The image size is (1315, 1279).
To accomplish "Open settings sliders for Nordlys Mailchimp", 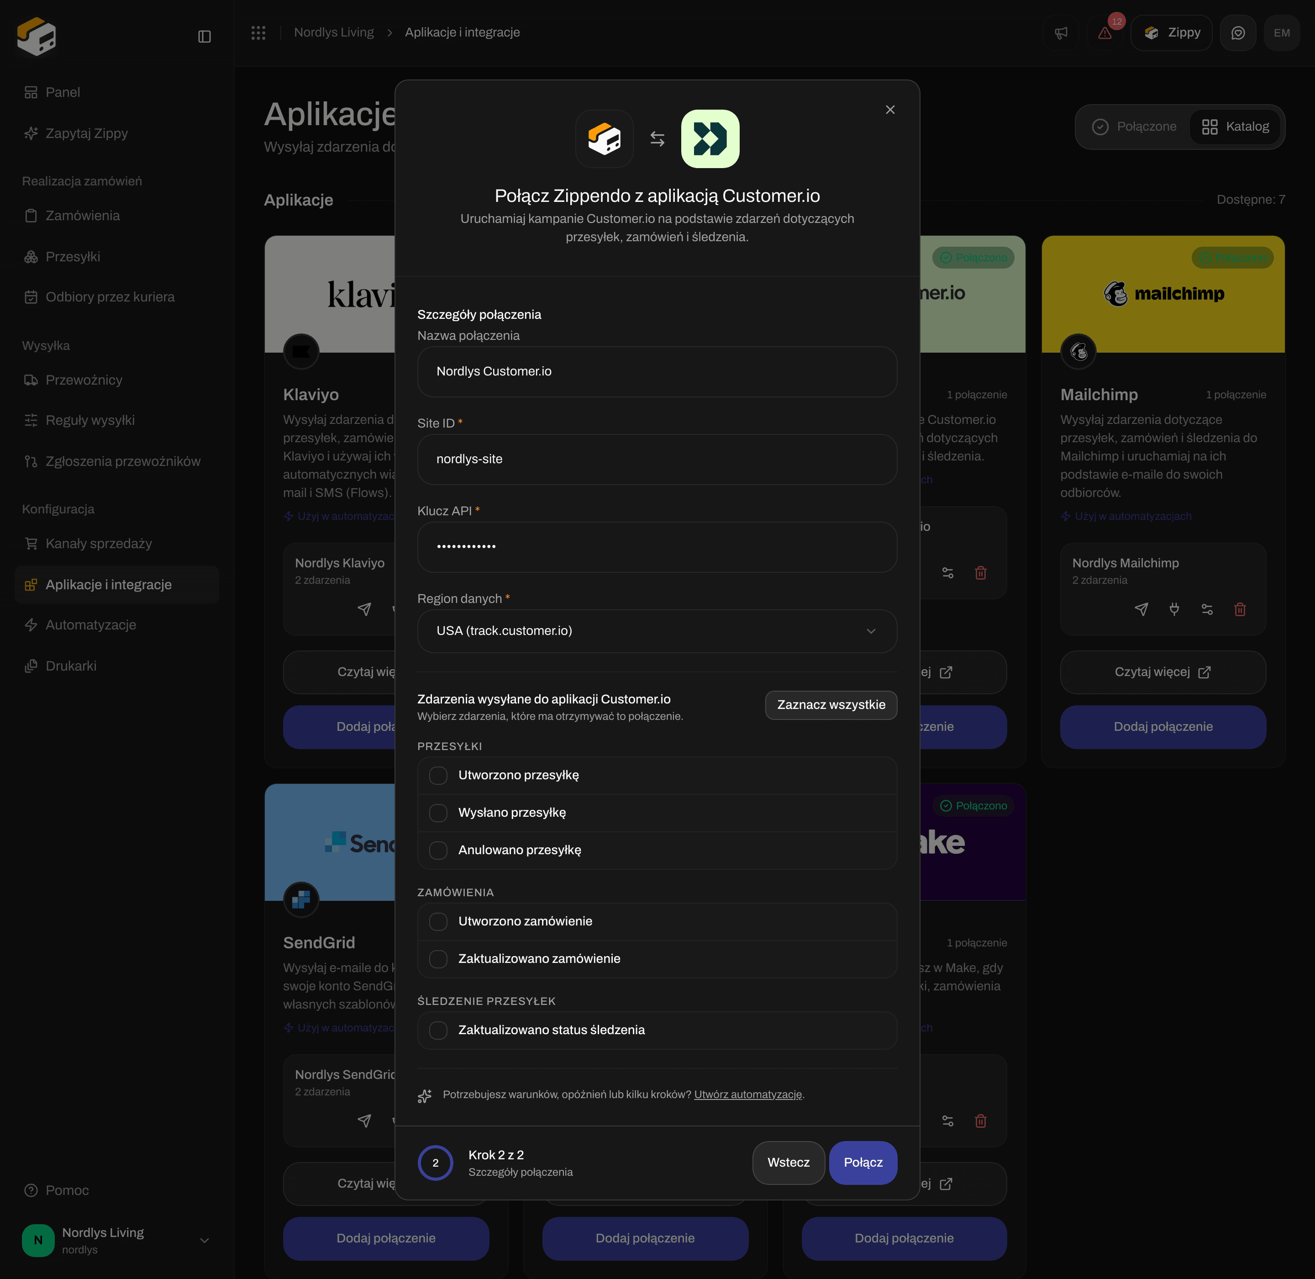I will 1207,609.
